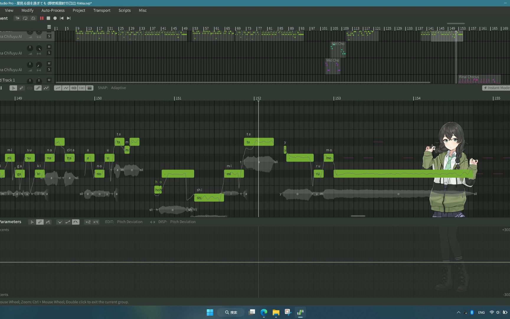Swap EDIT and DISP parameters with arrows icon
The width and height of the screenshot is (510, 319).
coord(153,222)
